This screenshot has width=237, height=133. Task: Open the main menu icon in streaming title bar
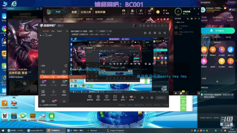click(x=155, y=26)
